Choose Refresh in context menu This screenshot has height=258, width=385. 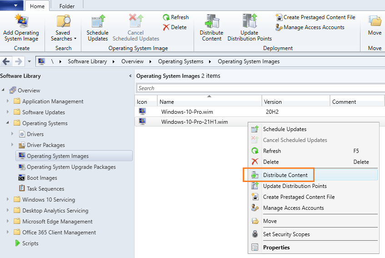(x=314, y=151)
